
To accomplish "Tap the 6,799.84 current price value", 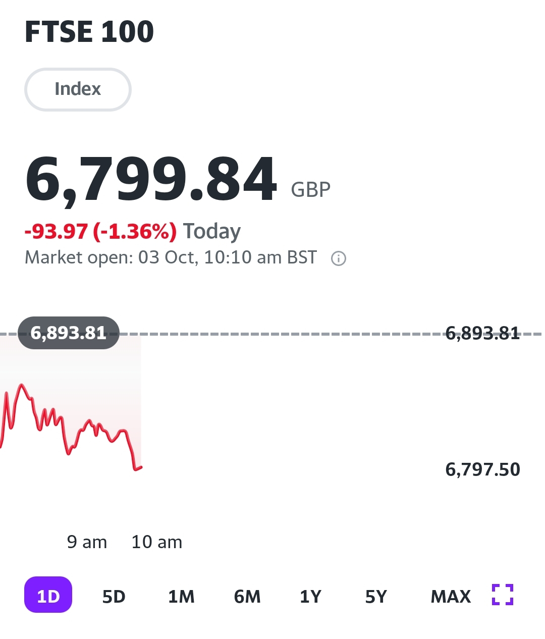I will pos(151,180).
